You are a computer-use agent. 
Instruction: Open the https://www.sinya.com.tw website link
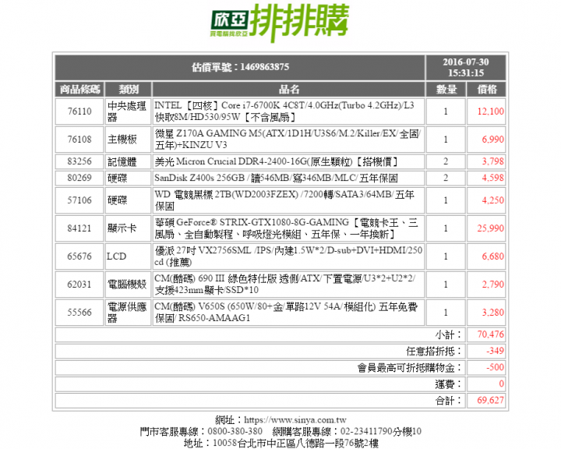(295, 419)
